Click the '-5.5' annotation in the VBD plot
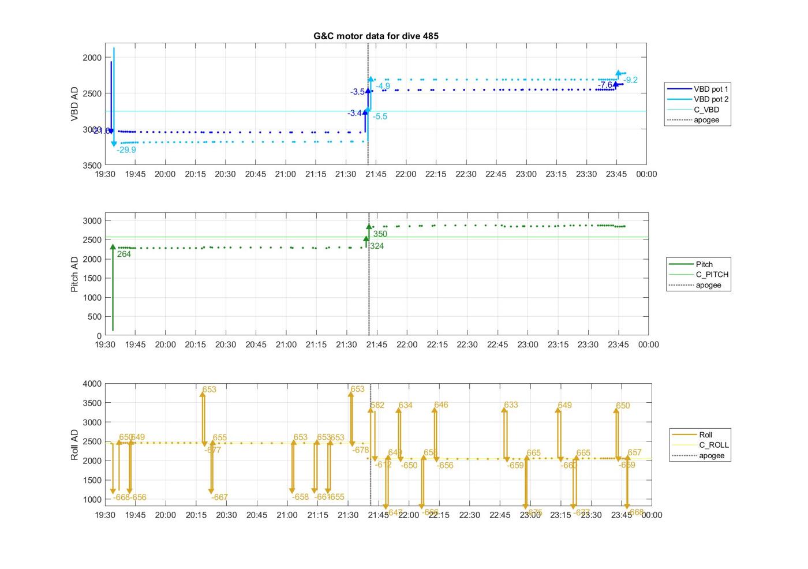Screen dimensions: 808x569 (380, 117)
